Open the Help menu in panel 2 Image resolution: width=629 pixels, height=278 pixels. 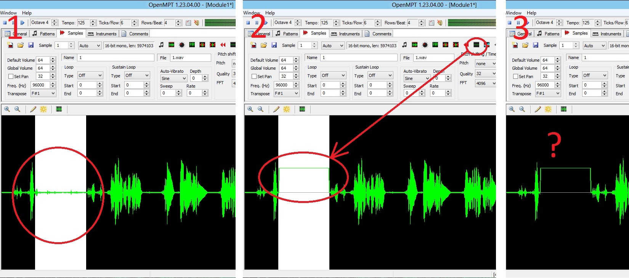(x=270, y=13)
